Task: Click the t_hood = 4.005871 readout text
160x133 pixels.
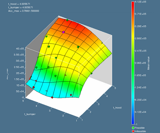Action: pos(18,4)
